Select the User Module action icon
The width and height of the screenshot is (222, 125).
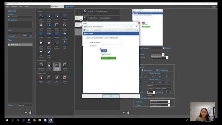(49, 52)
